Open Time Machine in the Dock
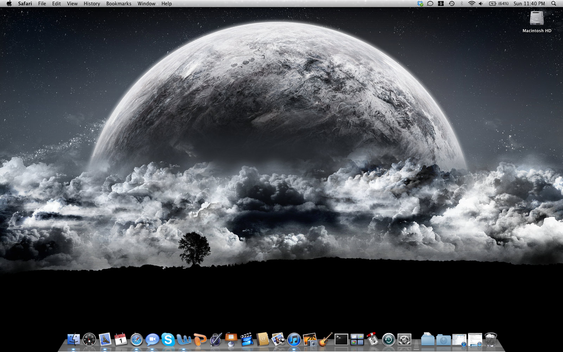Screen dimensions: 563x352 click(389, 340)
